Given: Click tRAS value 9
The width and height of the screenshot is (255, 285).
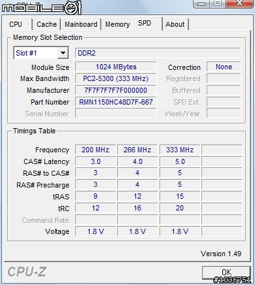Looking at the screenshot, I should tap(95, 196).
